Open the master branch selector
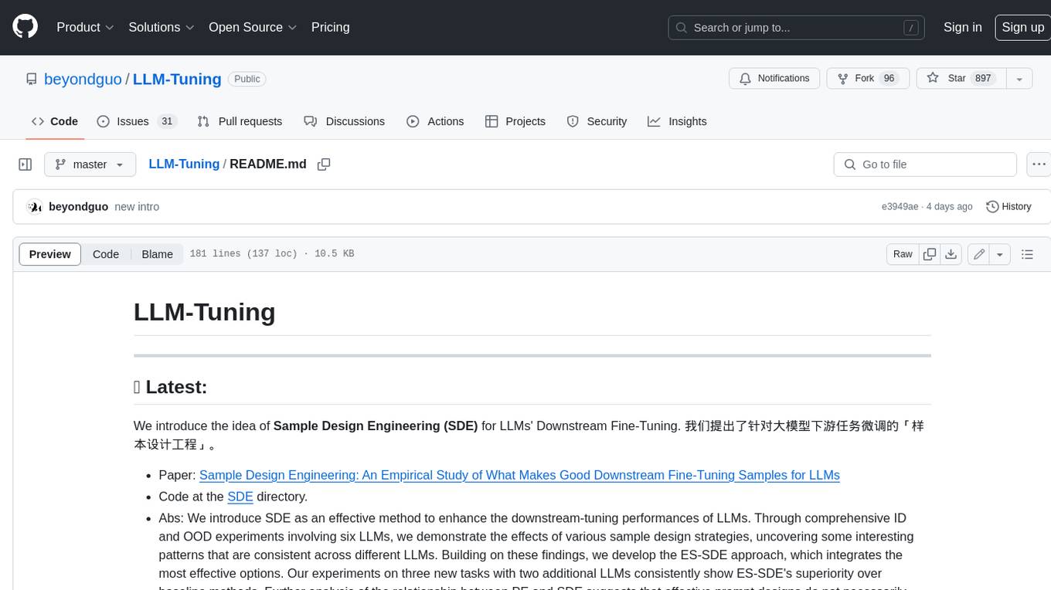Image resolution: width=1051 pixels, height=590 pixels. click(x=90, y=164)
